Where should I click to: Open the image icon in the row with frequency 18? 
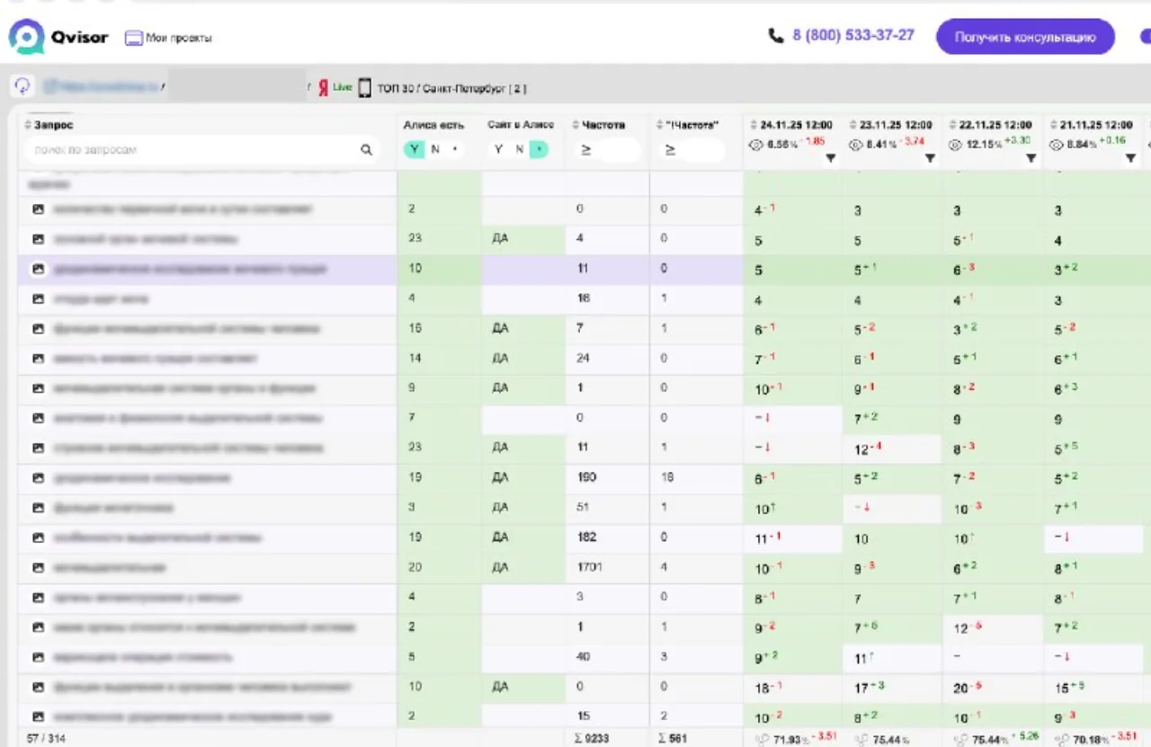point(39,298)
